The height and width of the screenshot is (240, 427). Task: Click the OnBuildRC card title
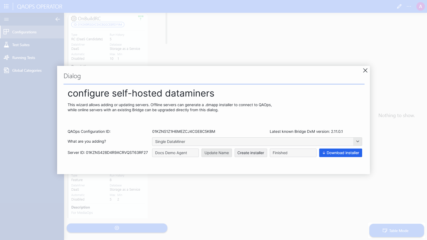point(89,19)
